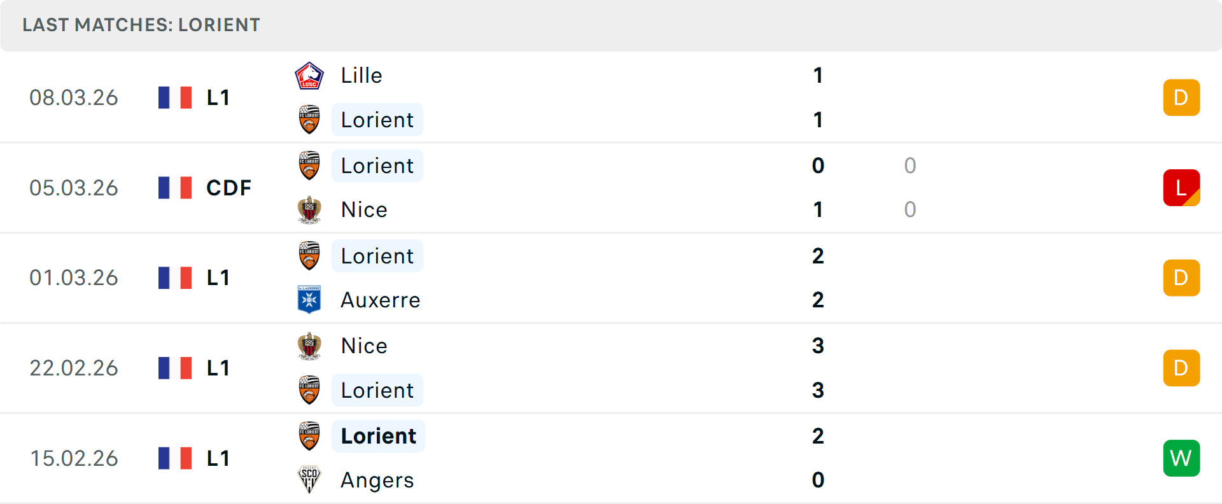Click the yellow D indicator on the 3-3 draw
This screenshot has height=504, width=1222.
(x=1181, y=368)
